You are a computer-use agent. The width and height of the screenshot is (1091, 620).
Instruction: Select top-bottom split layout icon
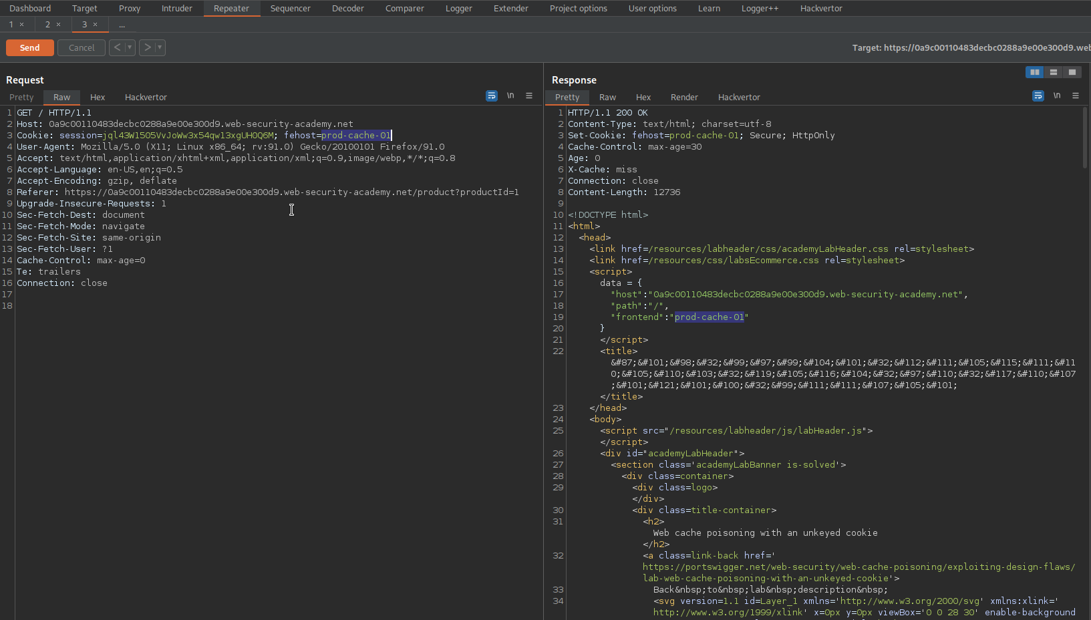point(1053,72)
